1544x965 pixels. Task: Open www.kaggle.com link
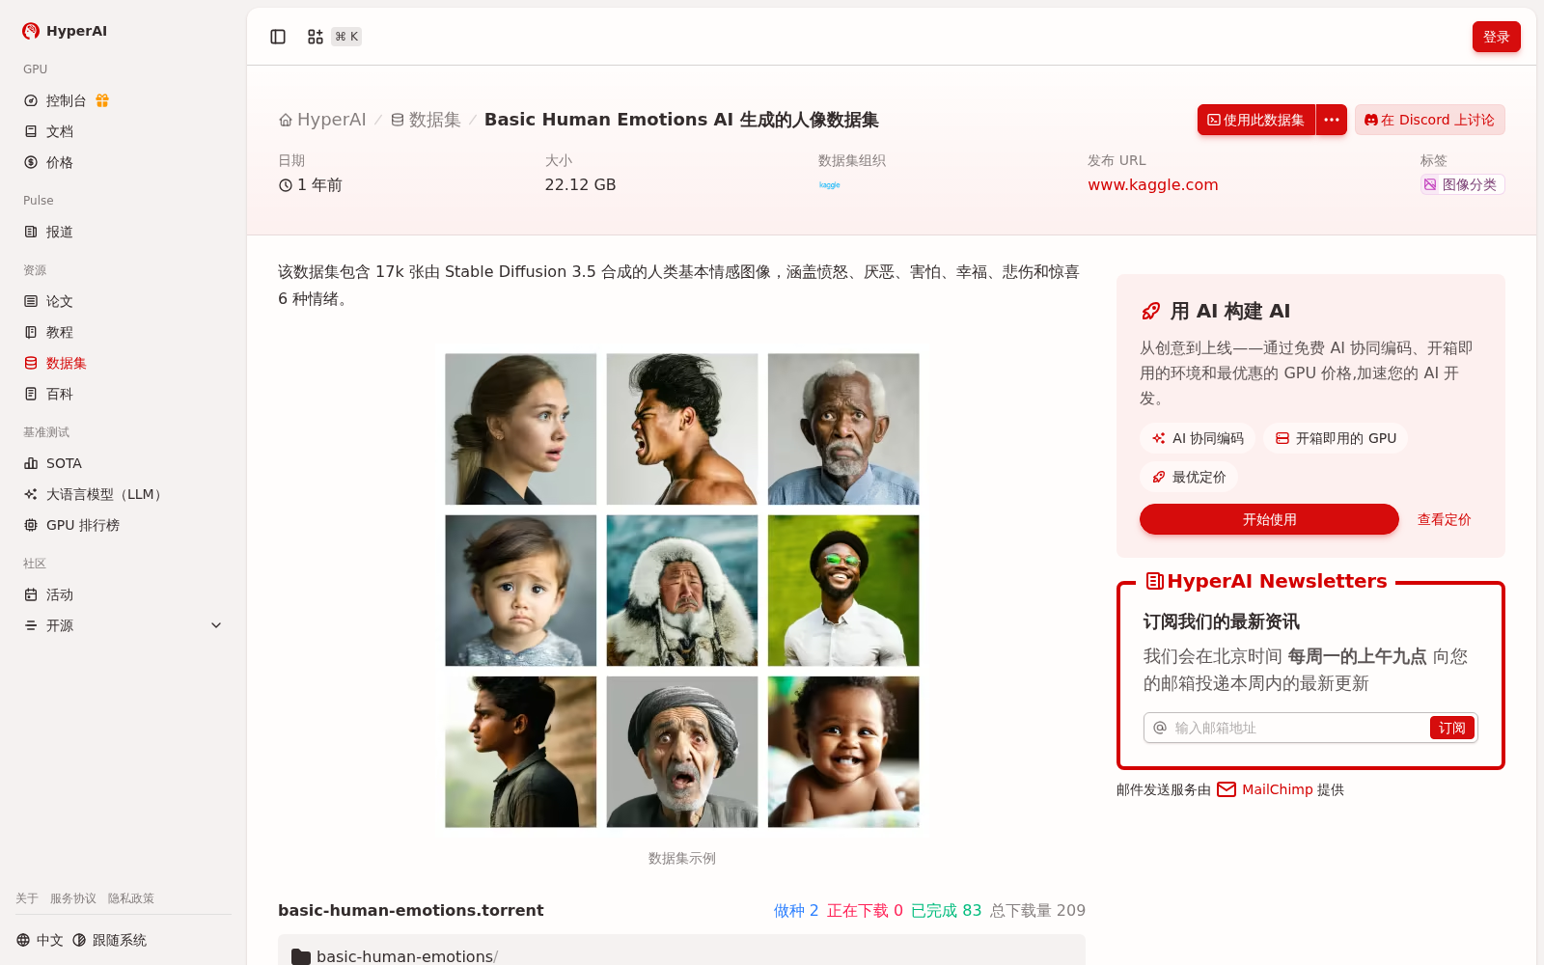(x=1153, y=184)
